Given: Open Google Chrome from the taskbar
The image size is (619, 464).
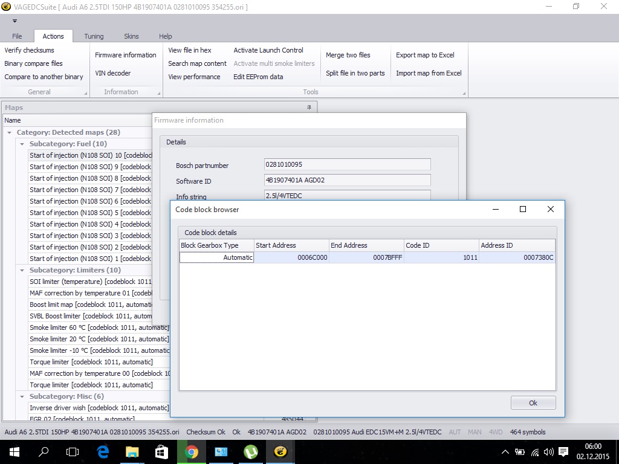Looking at the screenshot, I should coord(191,451).
